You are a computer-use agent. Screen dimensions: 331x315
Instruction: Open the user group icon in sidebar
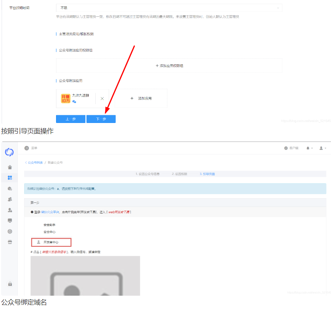click(x=10, y=199)
